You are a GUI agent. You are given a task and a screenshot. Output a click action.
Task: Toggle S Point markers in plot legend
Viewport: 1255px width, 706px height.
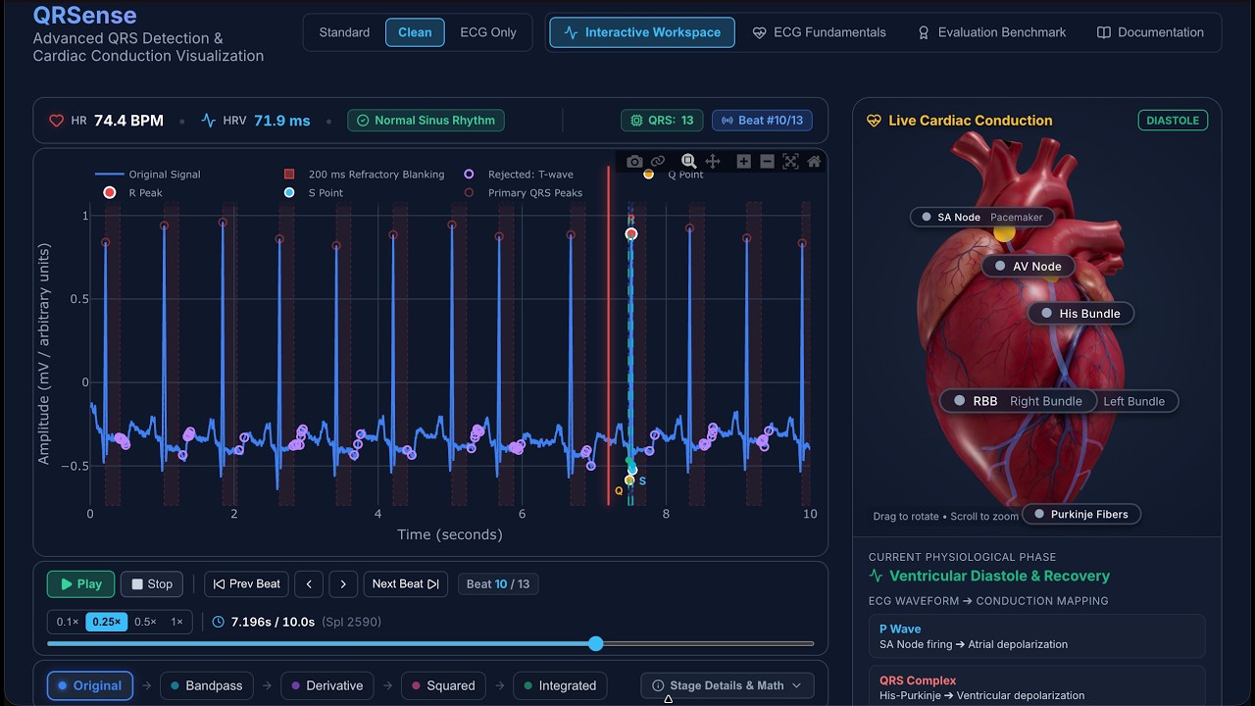pyautogui.click(x=313, y=193)
